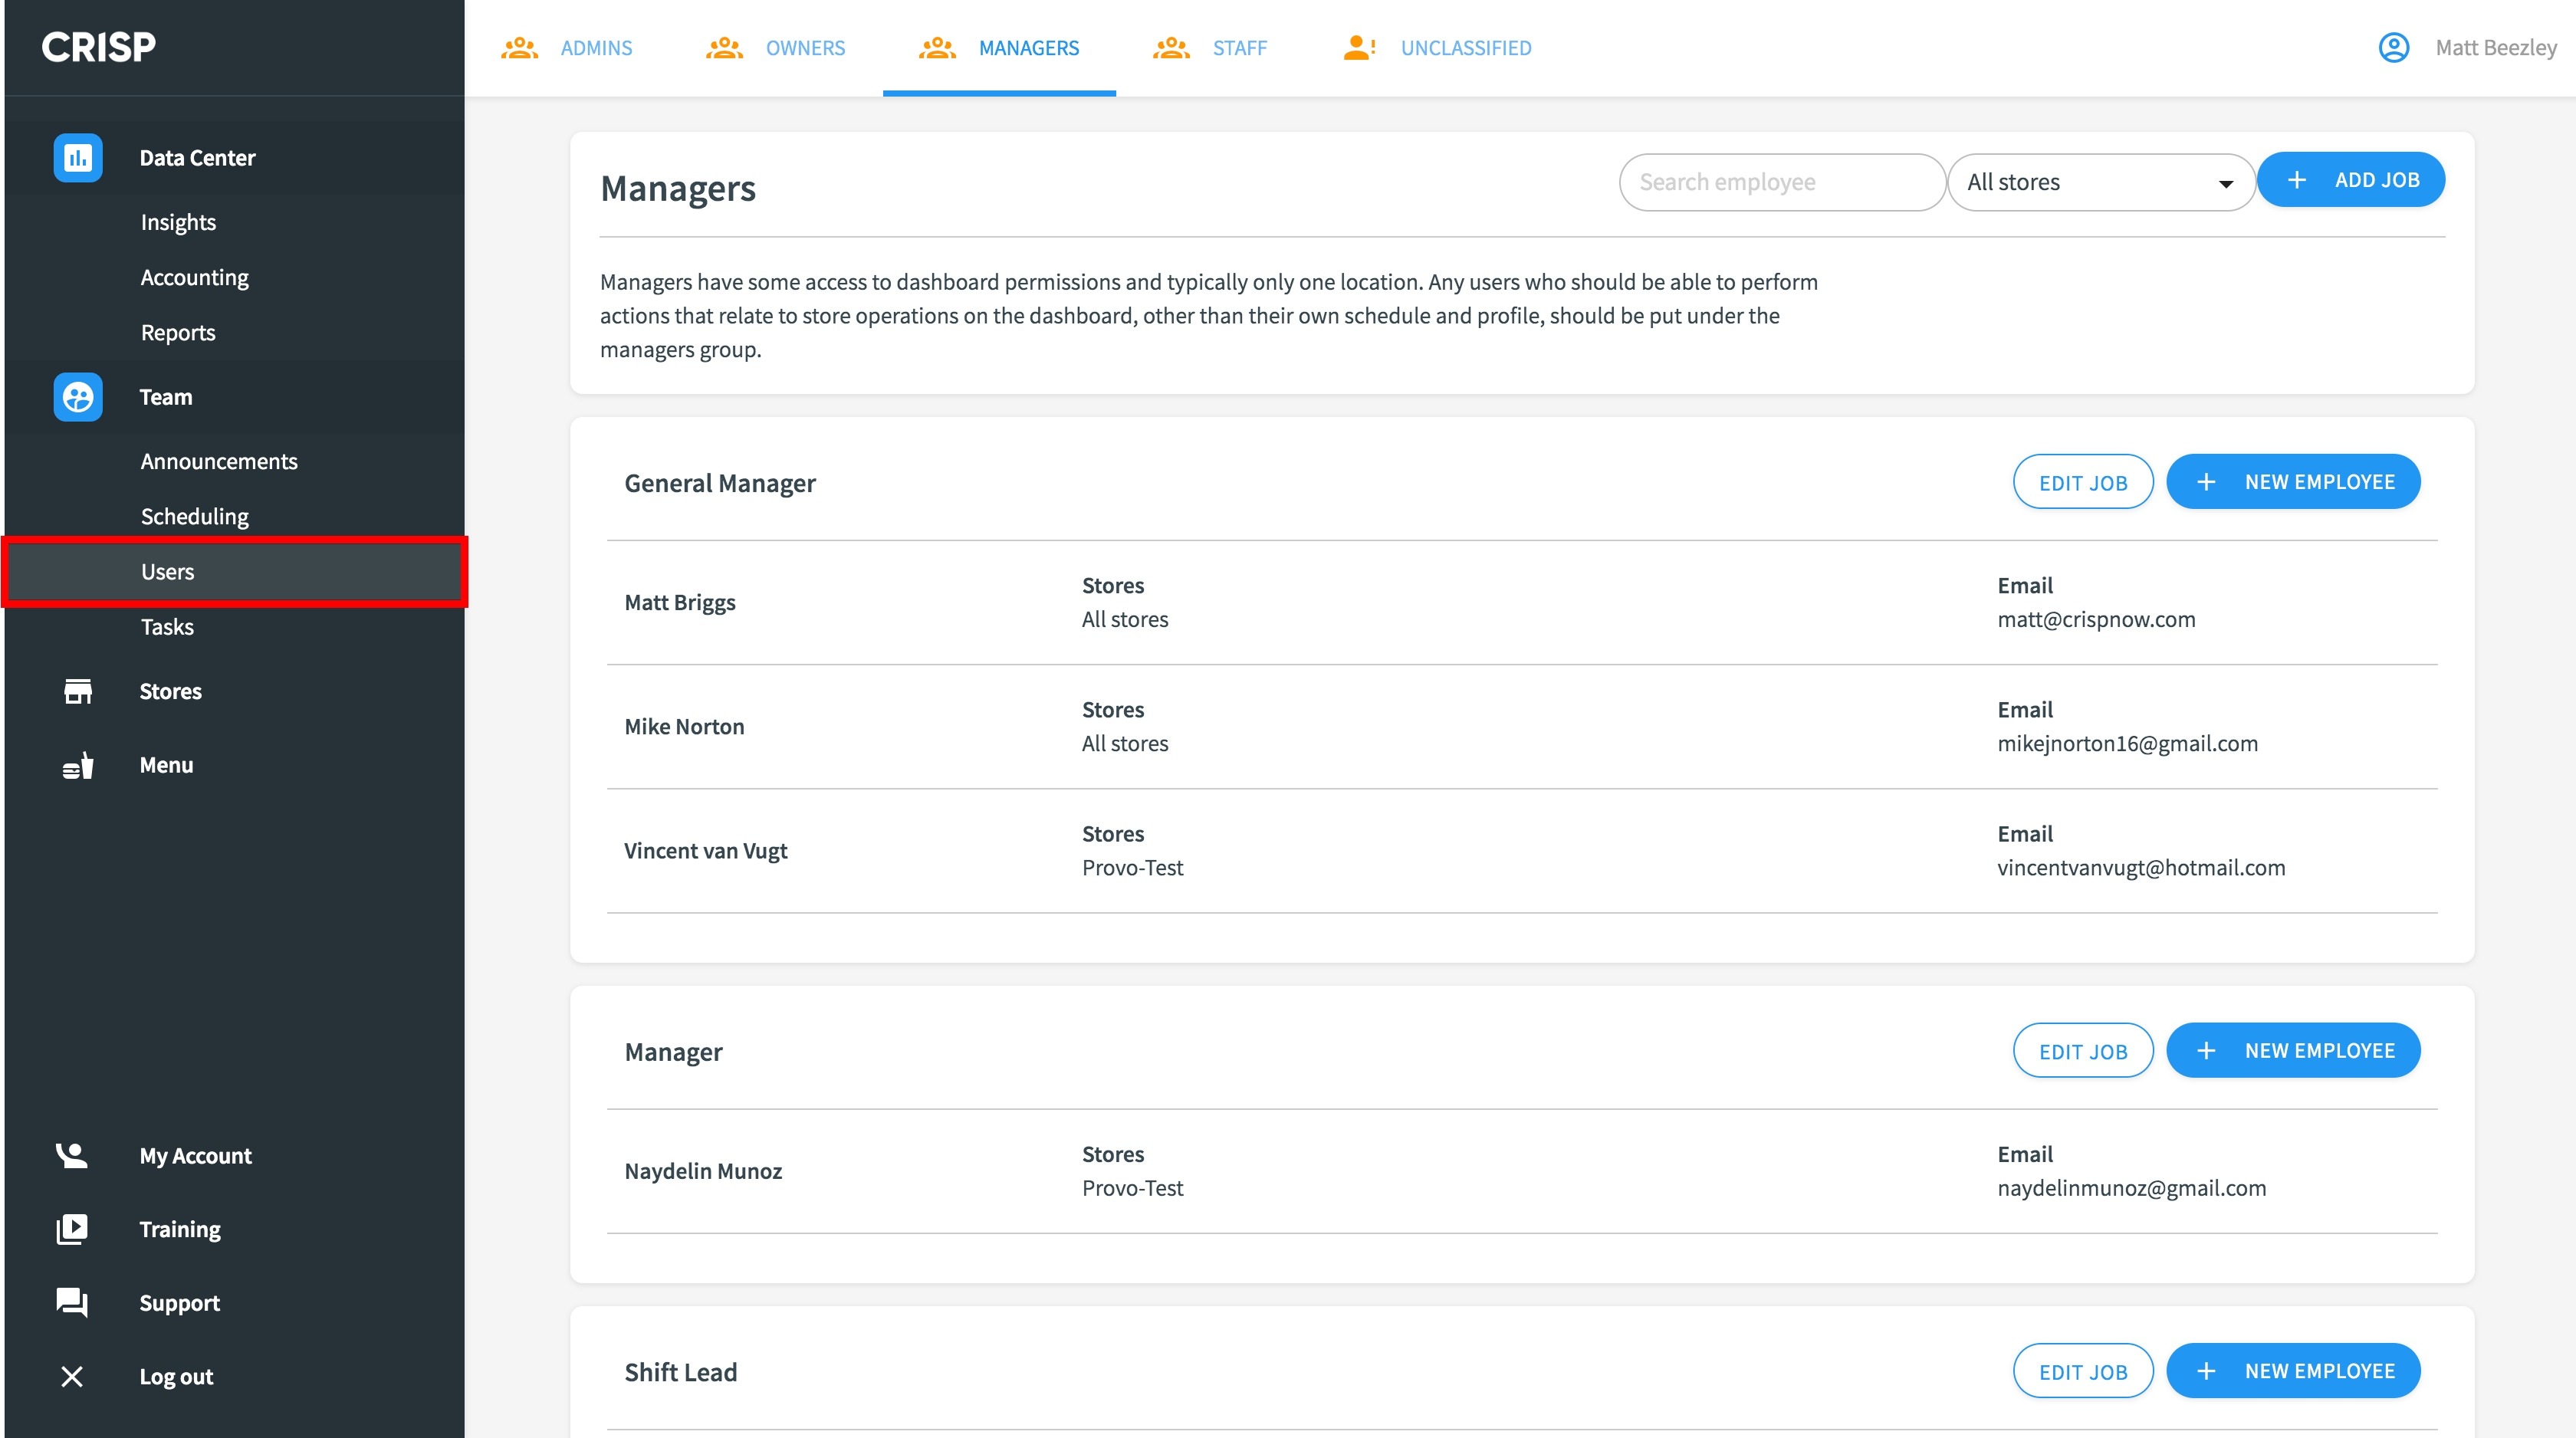Click the My Account person icon
This screenshot has height=1438, width=2576.
pyautogui.click(x=72, y=1155)
